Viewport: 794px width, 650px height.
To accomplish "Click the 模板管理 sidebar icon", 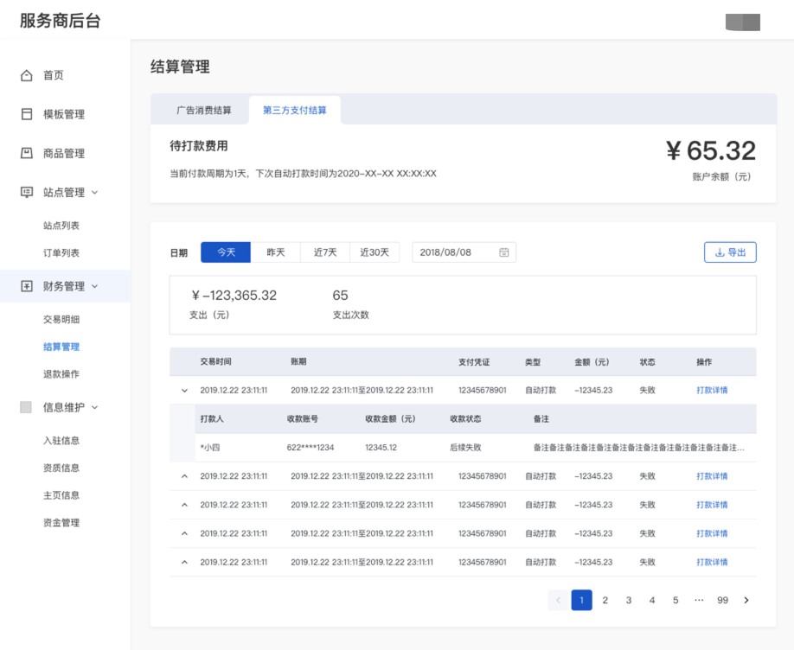I will point(27,114).
